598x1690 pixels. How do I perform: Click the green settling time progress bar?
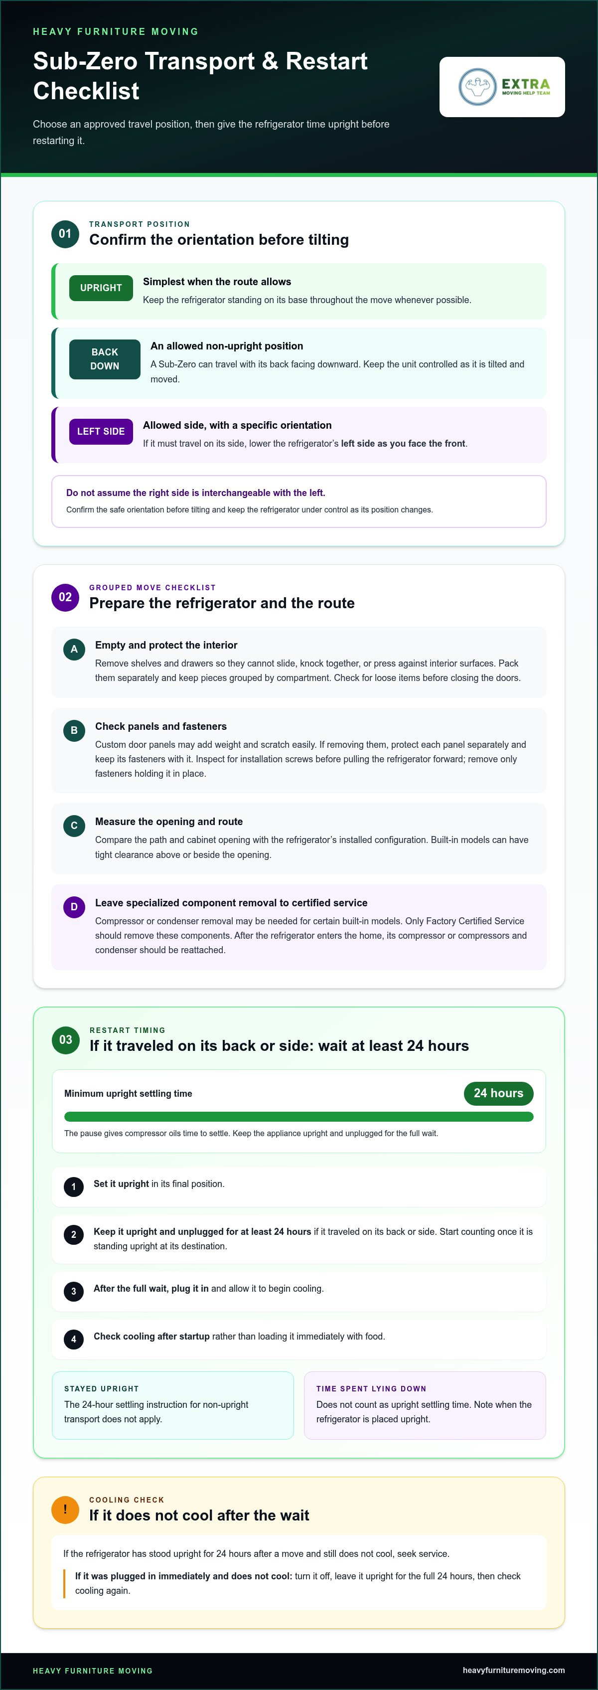299,1117
